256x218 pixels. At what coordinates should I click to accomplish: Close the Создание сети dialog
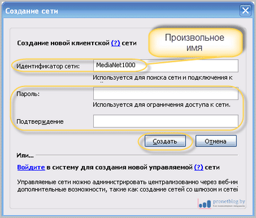click(245, 11)
